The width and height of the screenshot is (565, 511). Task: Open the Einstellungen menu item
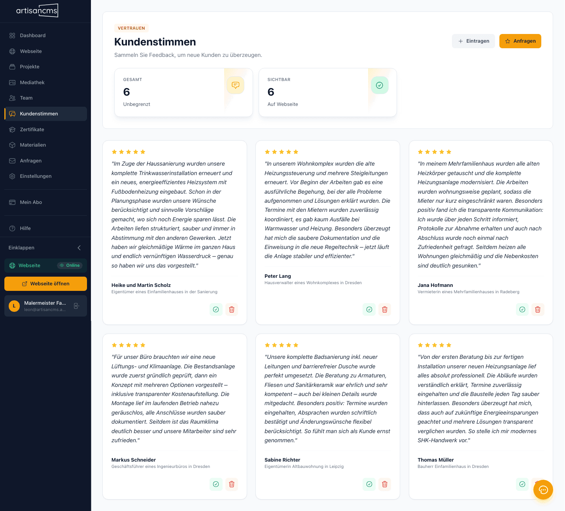pyautogui.click(x=36, y=176)
